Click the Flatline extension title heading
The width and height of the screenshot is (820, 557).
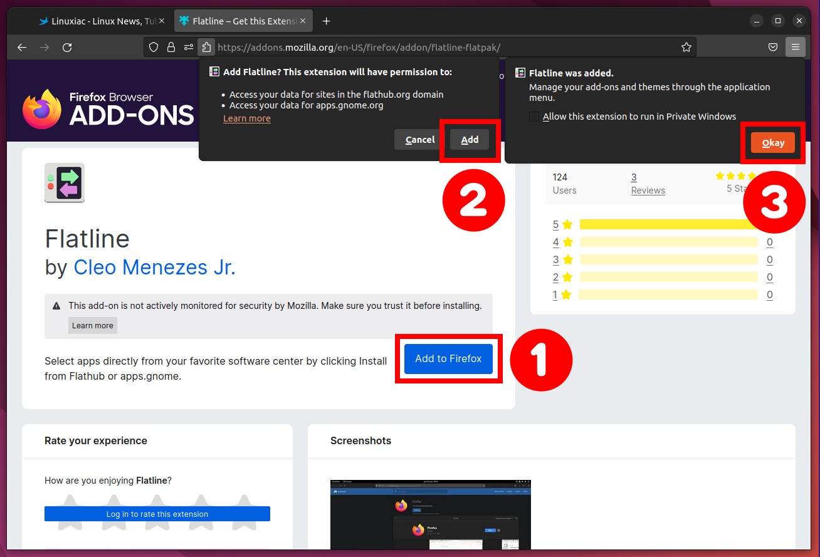[x=87, y=239]
